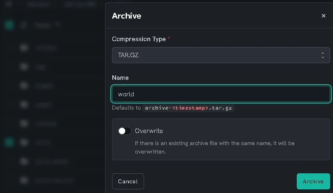Click the Overwrite label text

(149, 131)
